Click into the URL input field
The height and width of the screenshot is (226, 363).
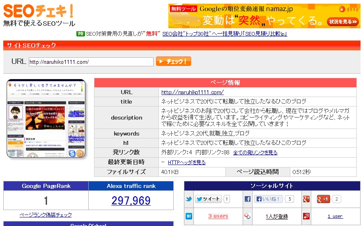91,62
